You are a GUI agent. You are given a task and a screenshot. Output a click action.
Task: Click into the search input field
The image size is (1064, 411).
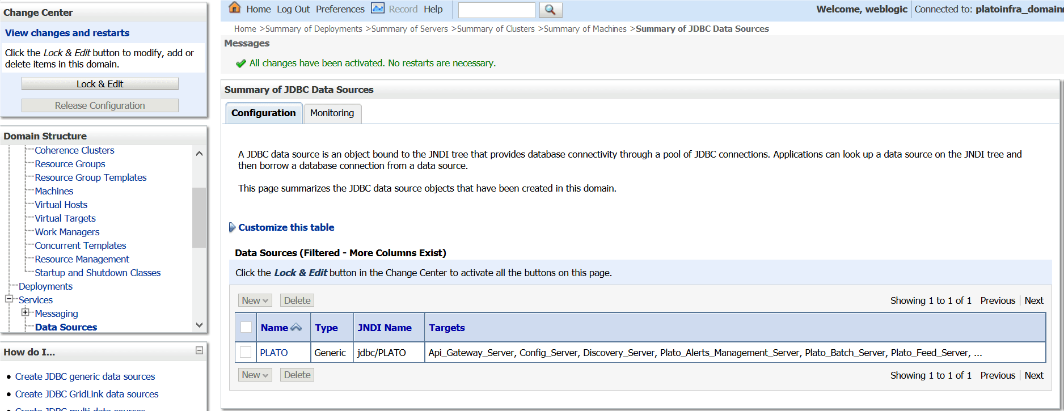coord(496,10)
